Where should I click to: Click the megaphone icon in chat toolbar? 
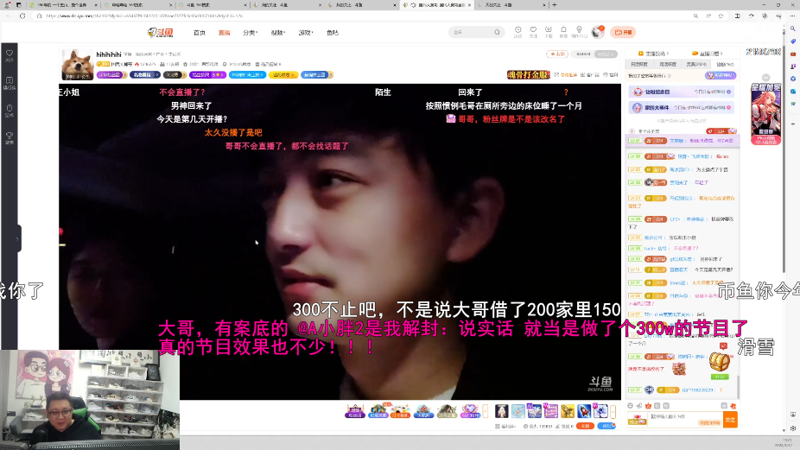639,406
